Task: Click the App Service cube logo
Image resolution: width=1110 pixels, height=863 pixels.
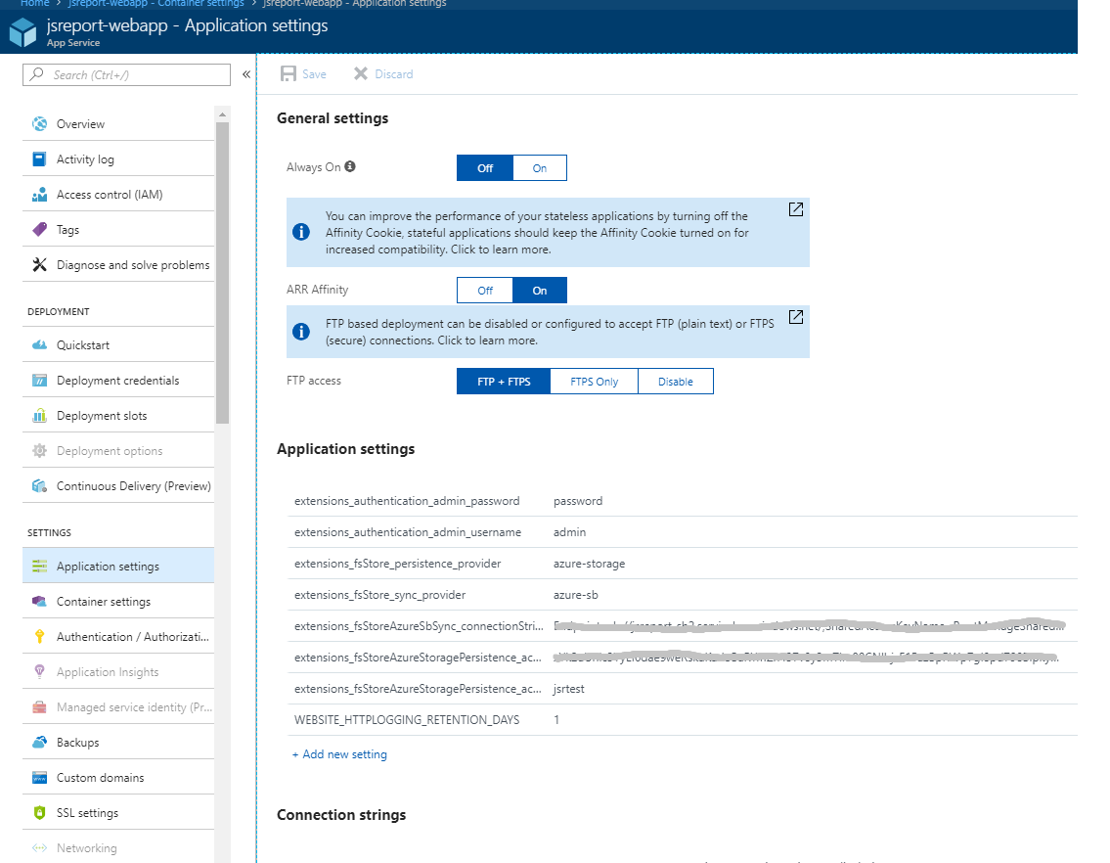Action: click(x=22, y=32)
